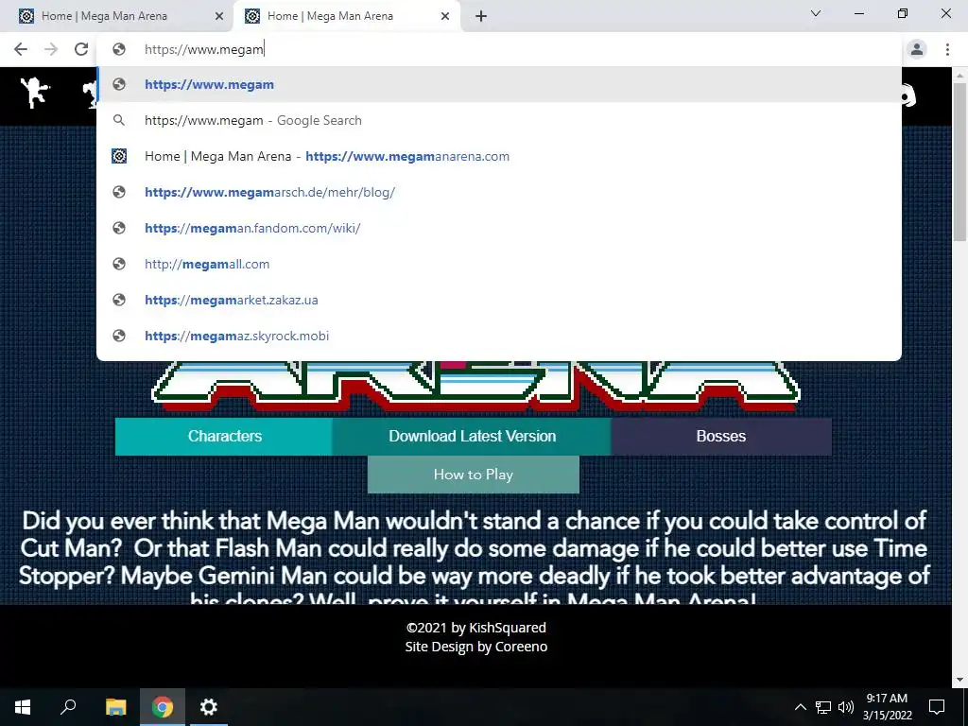The image size is (968, 726).
Task: Pick the megamall.com suggestion
Action: [499, 265]
